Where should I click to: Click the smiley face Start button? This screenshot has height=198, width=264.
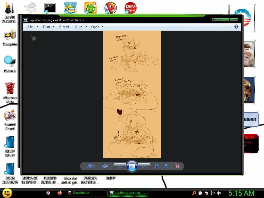[x=7, y=193]
